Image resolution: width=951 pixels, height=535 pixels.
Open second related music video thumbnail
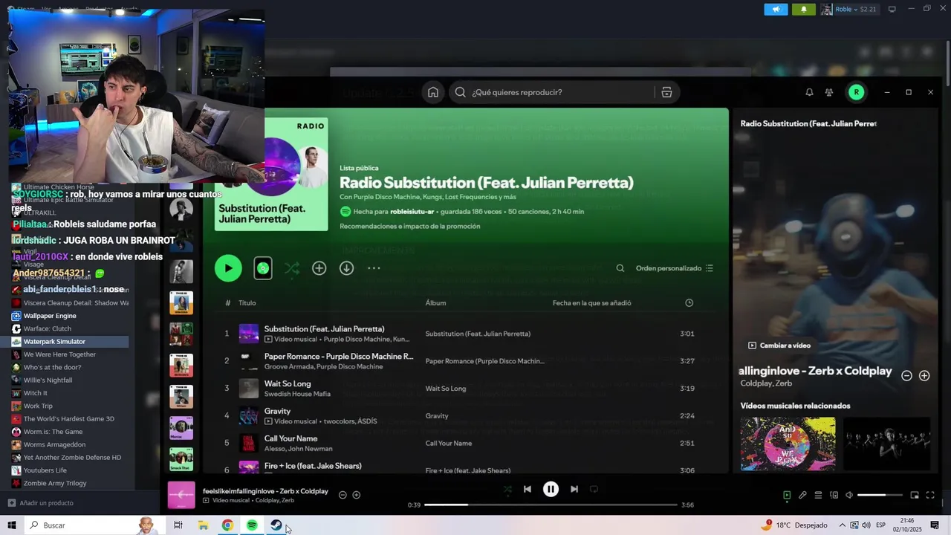pyautogui.click(x=886, y=444)
